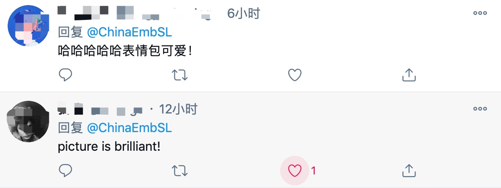Open the blue avatar of first commenter
The width and height of the screenshot is (501, 188).
pyautogui.click(x=27, y=26)
